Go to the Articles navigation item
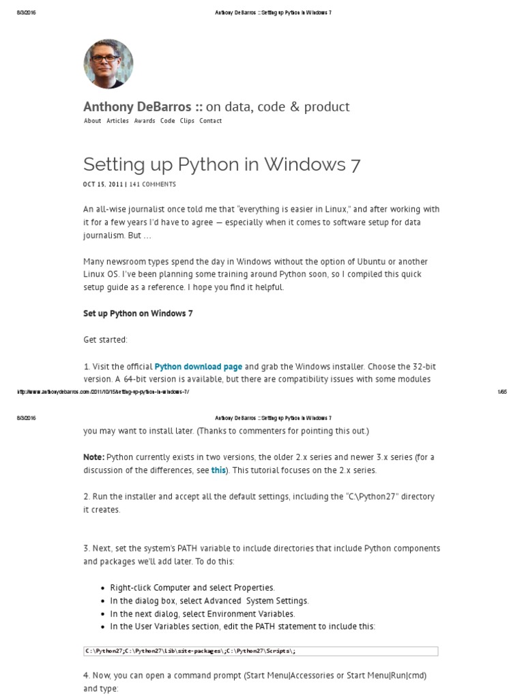Image resolution: width=524 pixels, height=699 pixels. 117,121
